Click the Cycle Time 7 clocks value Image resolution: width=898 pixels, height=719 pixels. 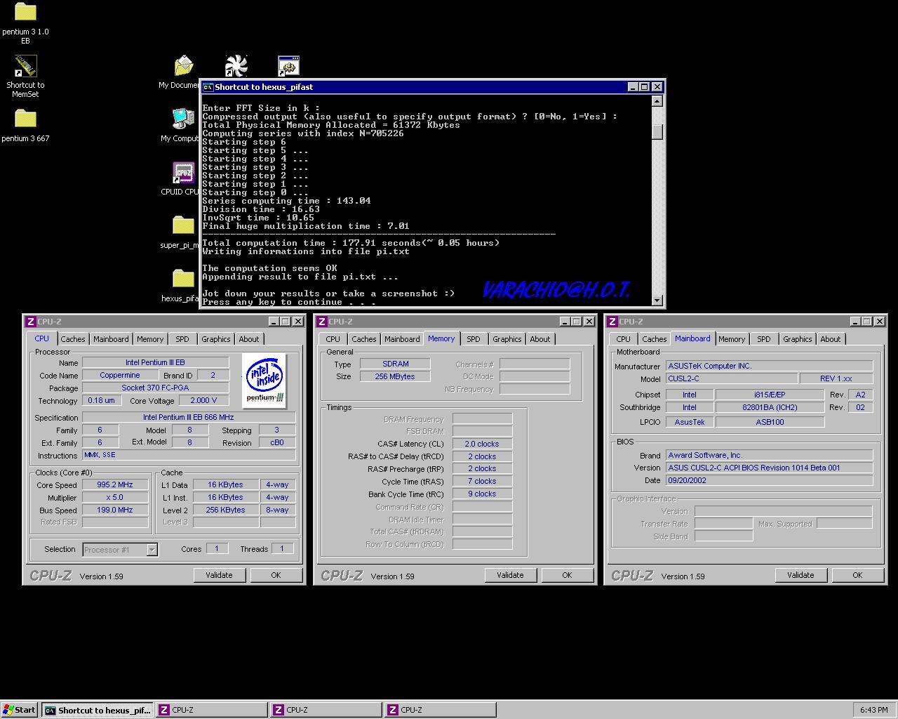click(x=482, y=481)
